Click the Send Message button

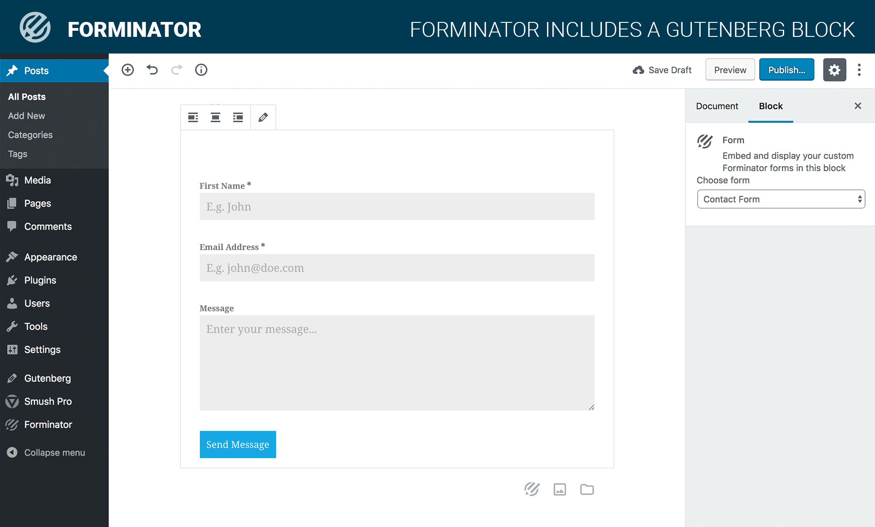pyautogui.click(x=237, y=445)
